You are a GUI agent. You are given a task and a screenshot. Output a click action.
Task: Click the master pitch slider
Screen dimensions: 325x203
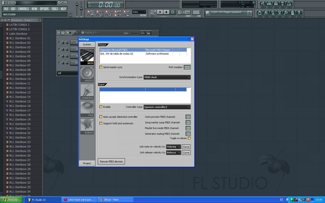click(x=81, y=8)
